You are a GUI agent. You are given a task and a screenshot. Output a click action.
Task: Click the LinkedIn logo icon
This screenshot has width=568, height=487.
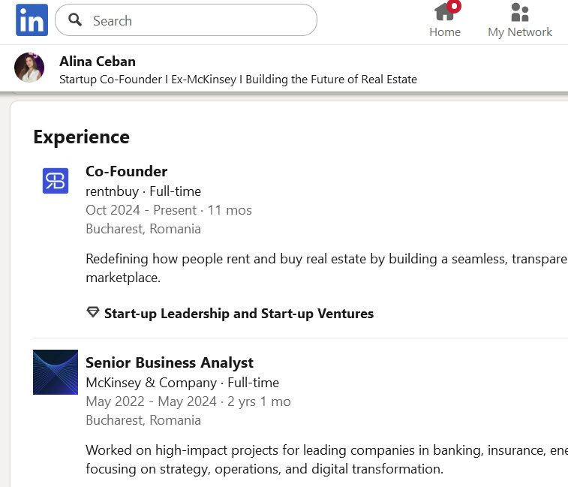click(x=32, y=20)
